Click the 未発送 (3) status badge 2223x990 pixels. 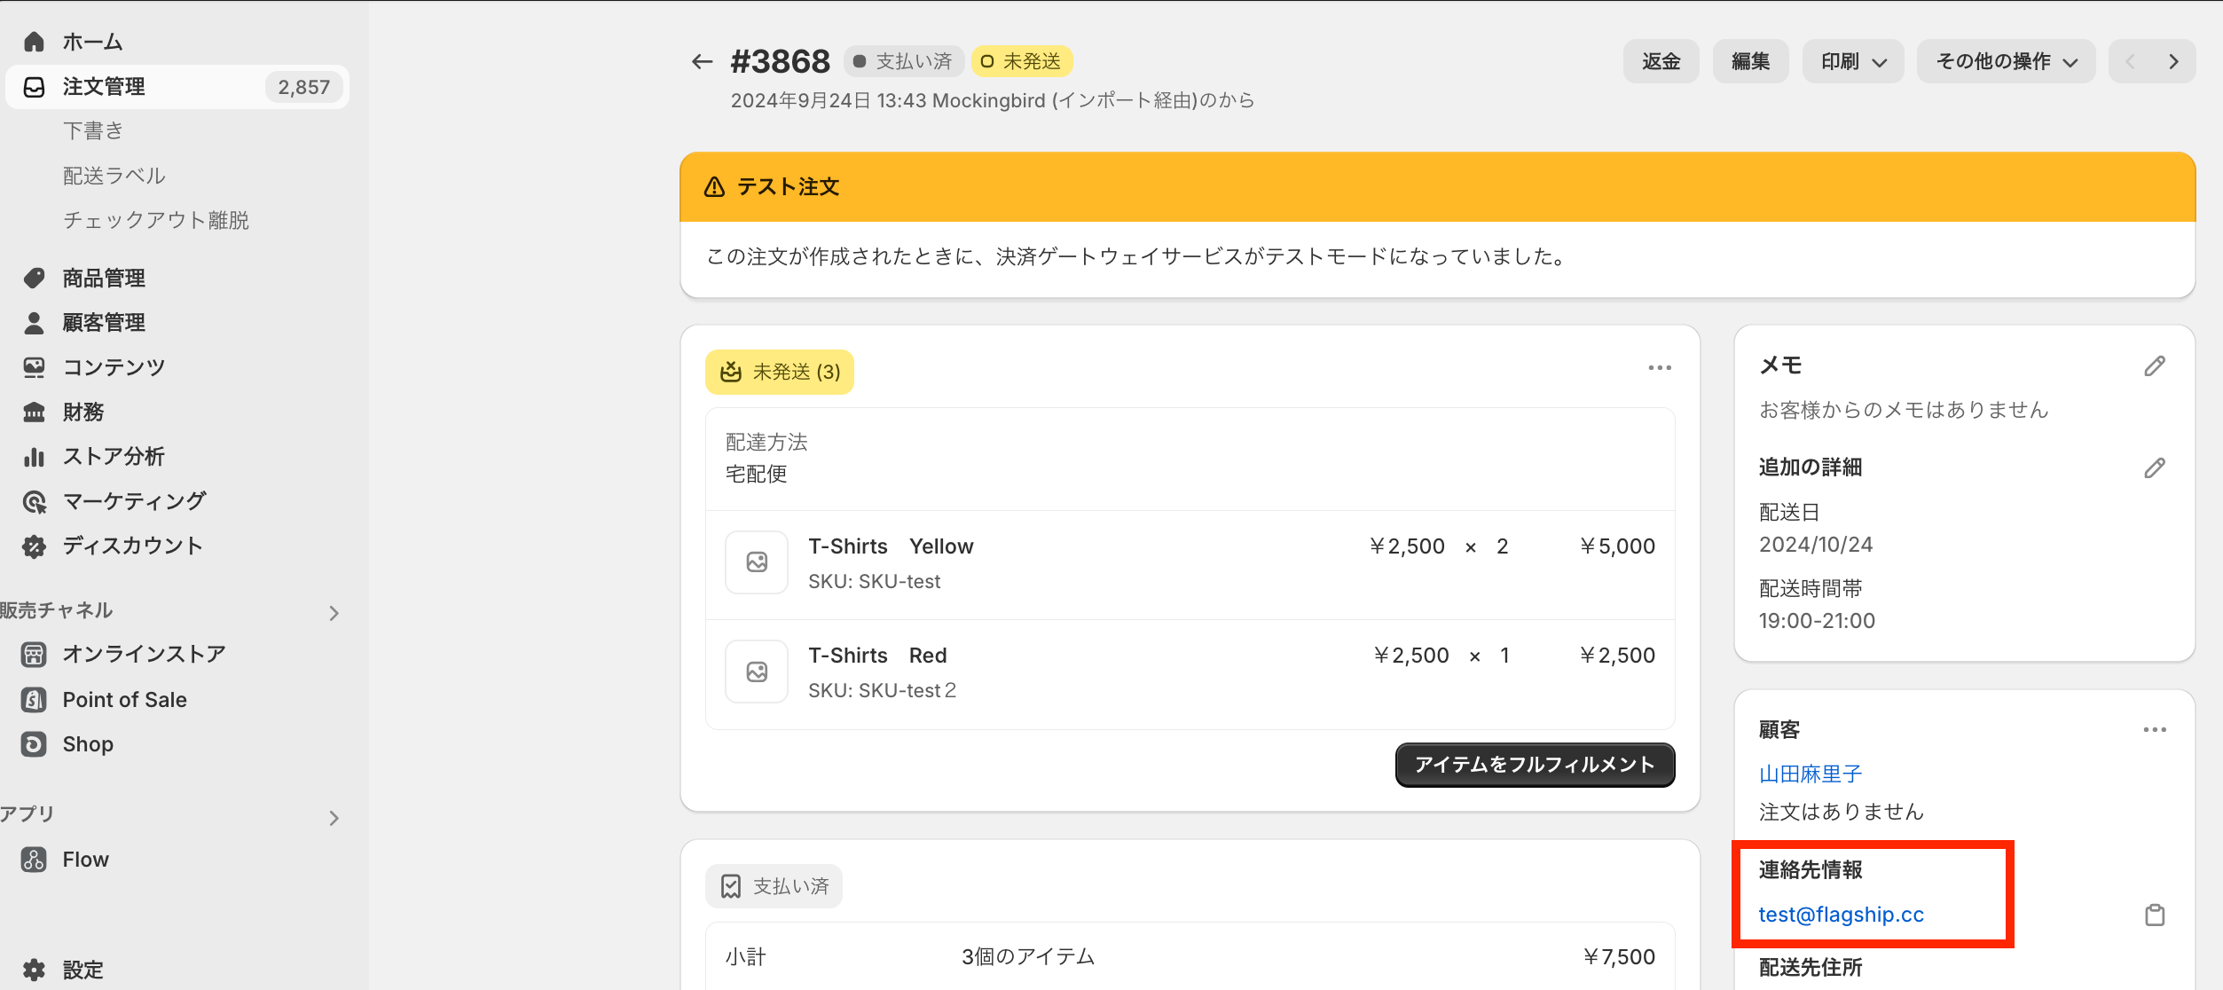click(x=780, y=372)
